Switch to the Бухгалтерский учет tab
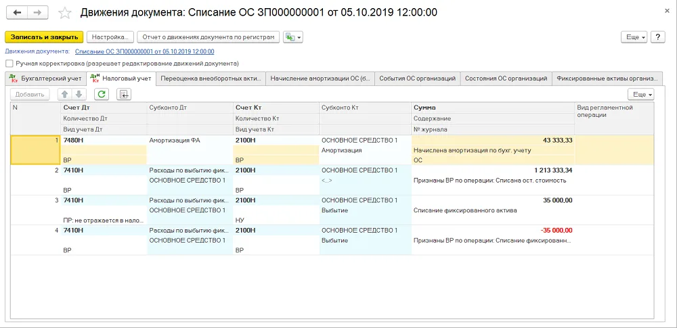This screenshot has width=677, height=328. [45, 78]
